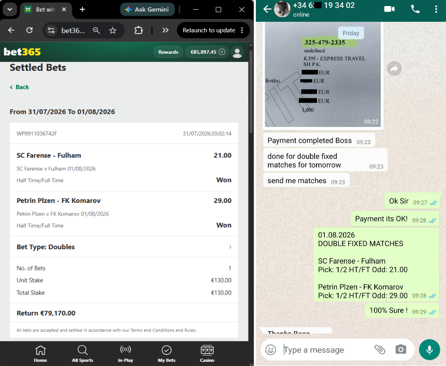446x366 pixels.
Task: Click bet reference WP8911036742F
Action: pyautogui.click(x=37, y=133)
